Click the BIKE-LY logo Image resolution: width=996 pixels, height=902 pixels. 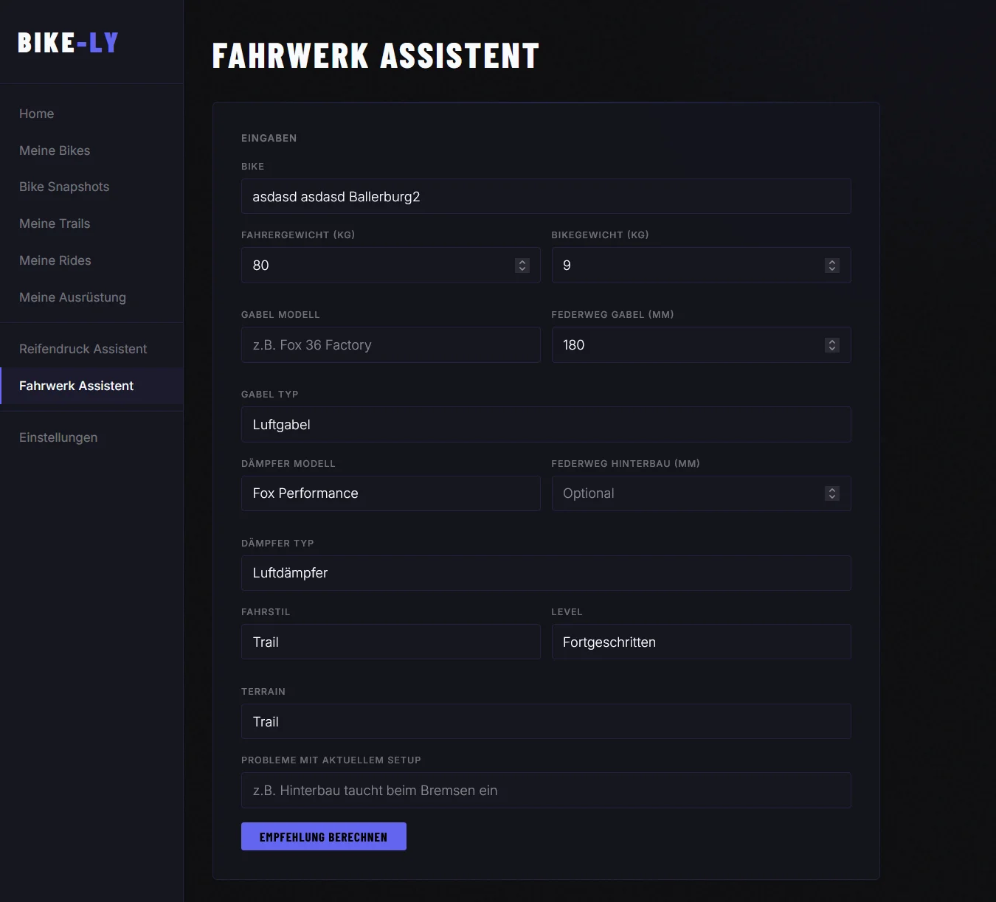[x=68, y=43]
